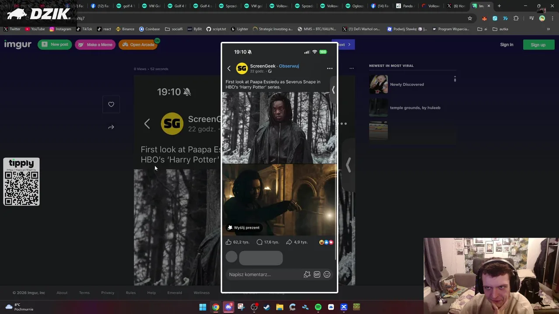
Task: Open the Lighter bookmark
Action: click(239, 29)
